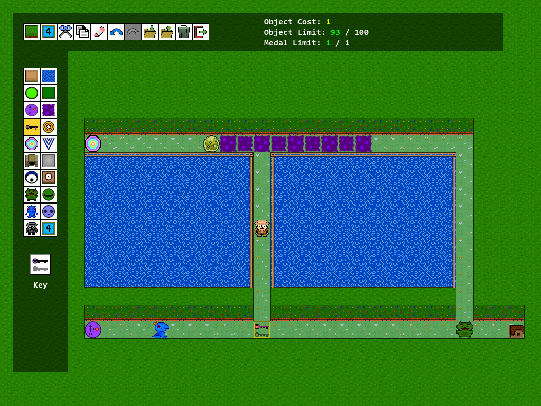541x406 pixels.
Task: Select the blue water tile in palette
Action: tap(49, 76)
